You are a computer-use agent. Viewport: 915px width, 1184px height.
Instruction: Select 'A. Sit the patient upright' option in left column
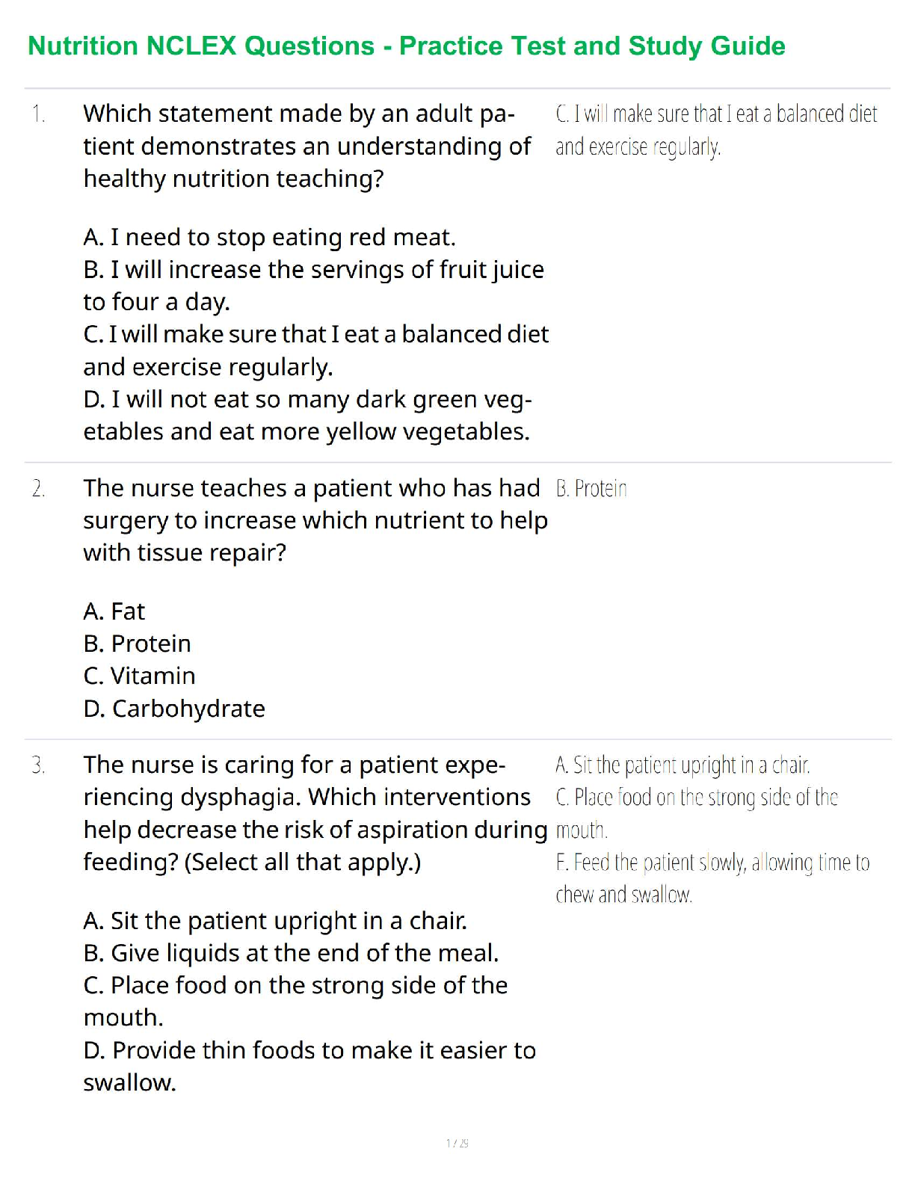coord(275,921)
